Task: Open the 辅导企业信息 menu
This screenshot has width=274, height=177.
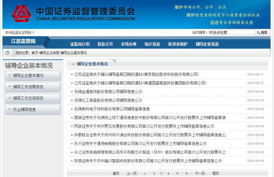Action: [207, 44]
